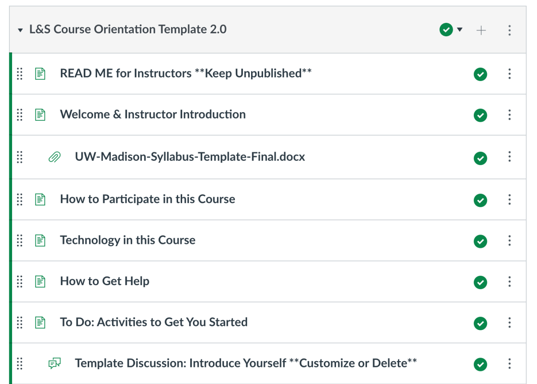Image resolution: width=537 pixels, height=384 pixels.
Task: Click the drag handle for the syllabus attachment
Action: tap(19, 157)
